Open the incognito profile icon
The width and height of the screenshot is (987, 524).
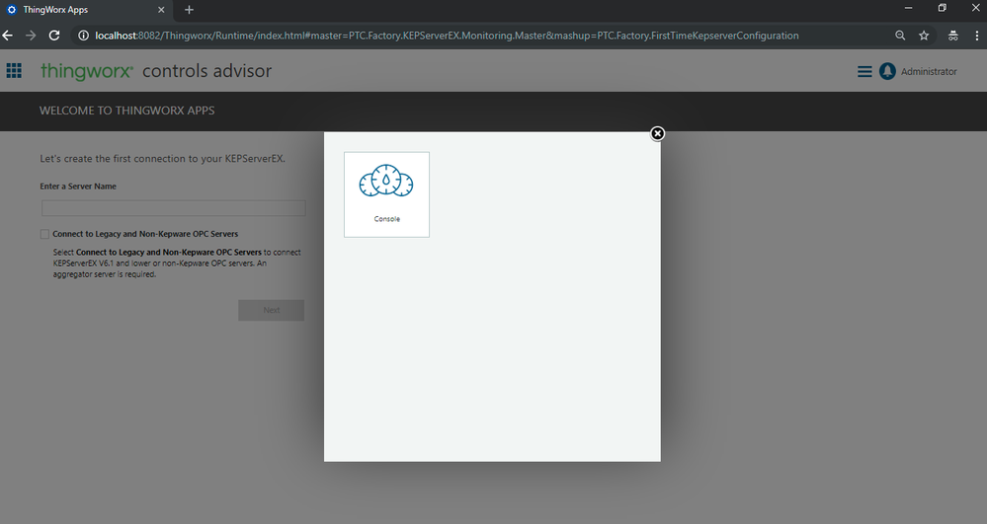pyautogui.click(x=953, y=36)
